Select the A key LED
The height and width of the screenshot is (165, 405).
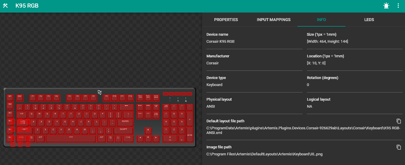(x=33, y=123)
